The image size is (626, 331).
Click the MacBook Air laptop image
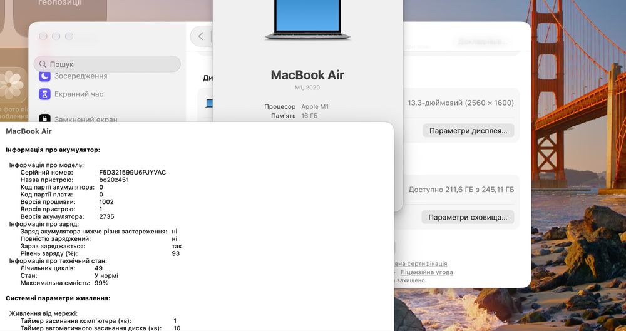(x=307, y=20)
